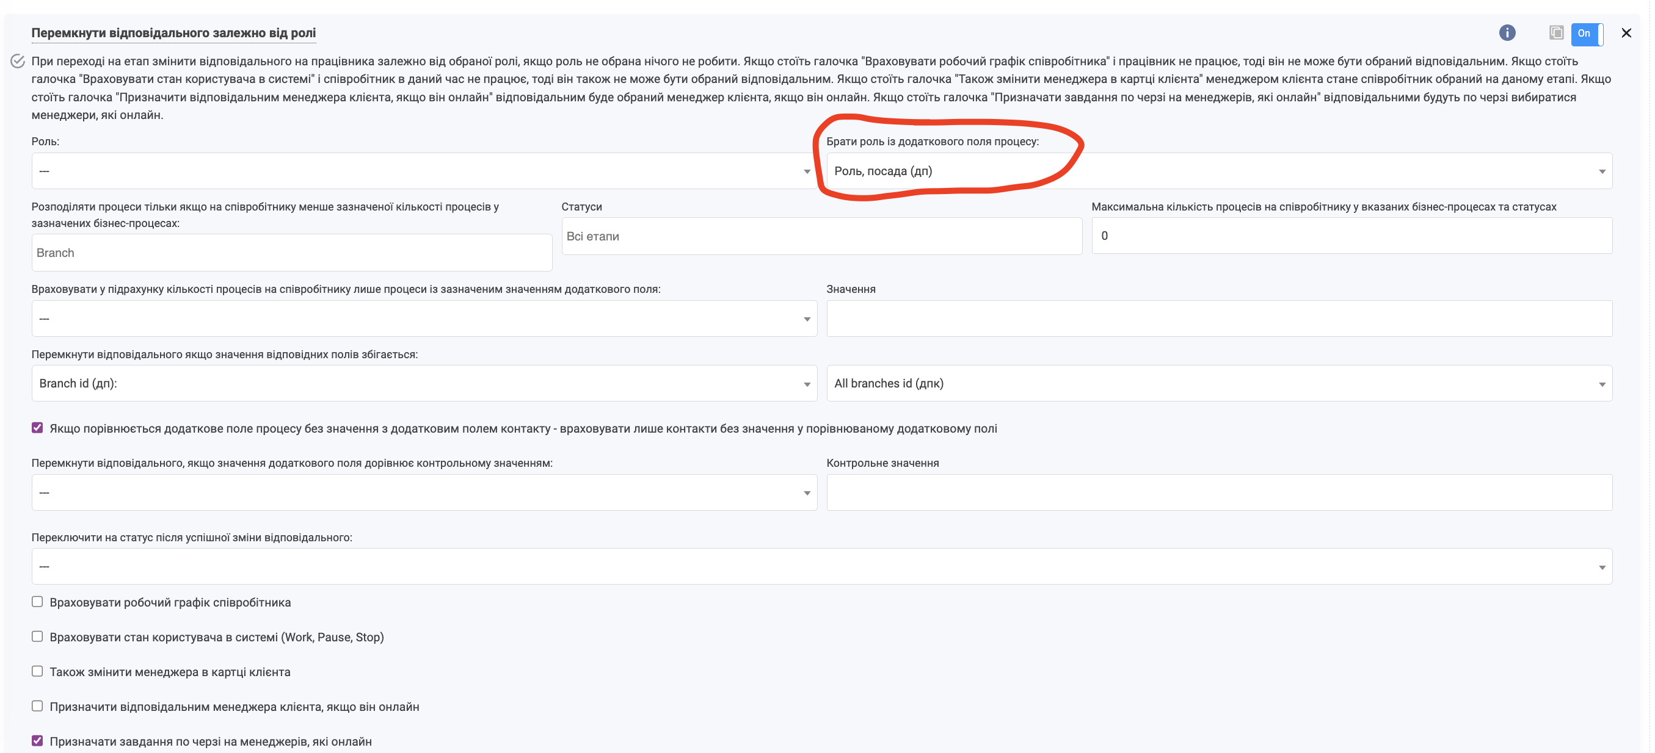1655x753 pixels.
Task: Click the copy/duplicate action icon
Action: click(1555, 33)
